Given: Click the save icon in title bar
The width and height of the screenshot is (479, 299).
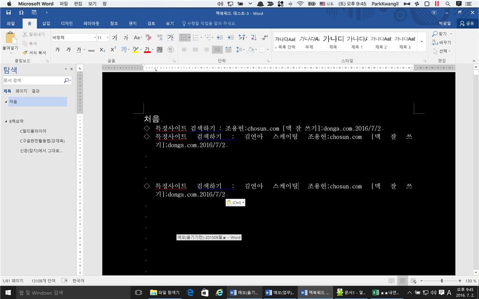Looking at the screenshot, I should point(8,13).
